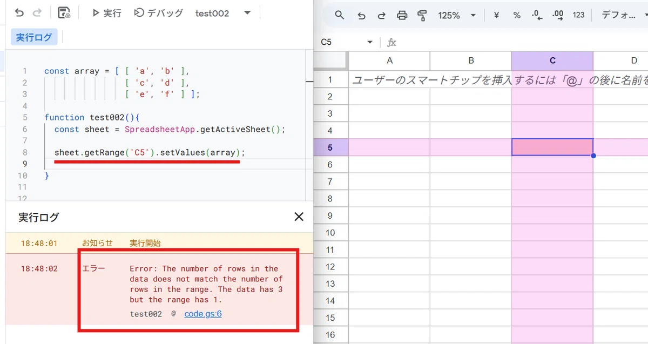The image size is (648, 344).
Task: Open the デフォ... font dropdown
Action: 624,15
